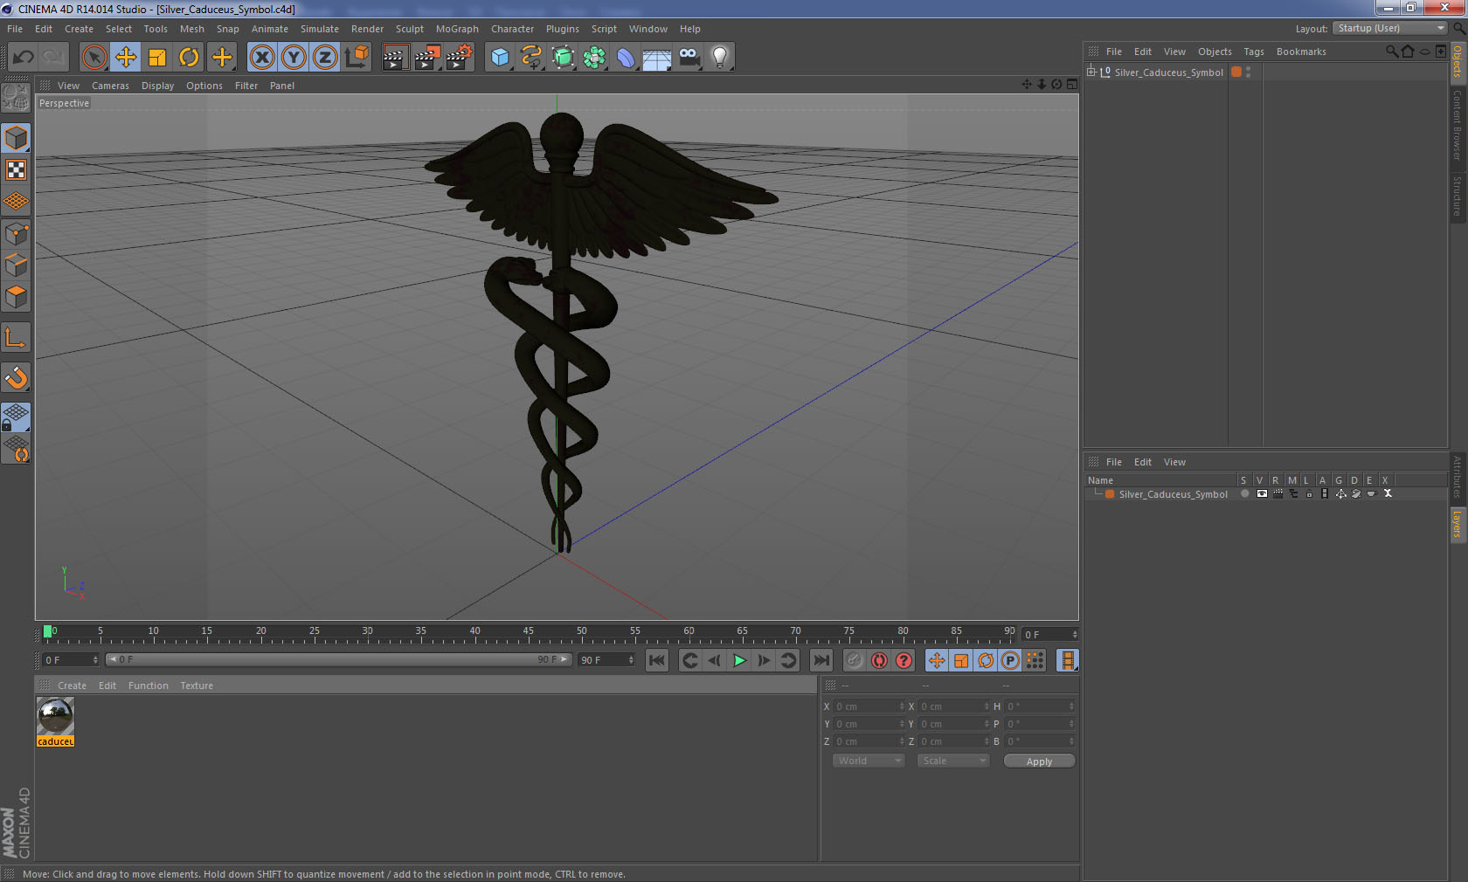Click the timeline frame 0 marker

48,630
